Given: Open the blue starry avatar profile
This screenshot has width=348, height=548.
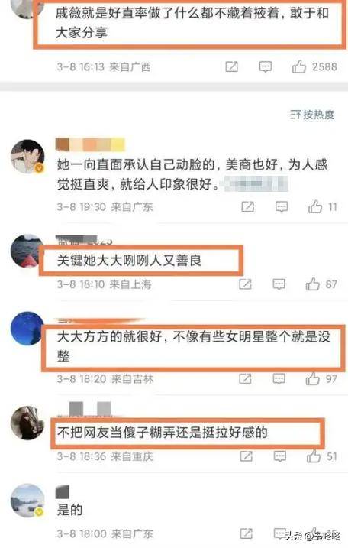Looking at the screenshot, I should point(27,329).
